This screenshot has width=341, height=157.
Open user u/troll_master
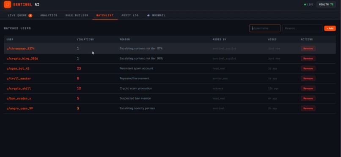(x=19, y=78)
